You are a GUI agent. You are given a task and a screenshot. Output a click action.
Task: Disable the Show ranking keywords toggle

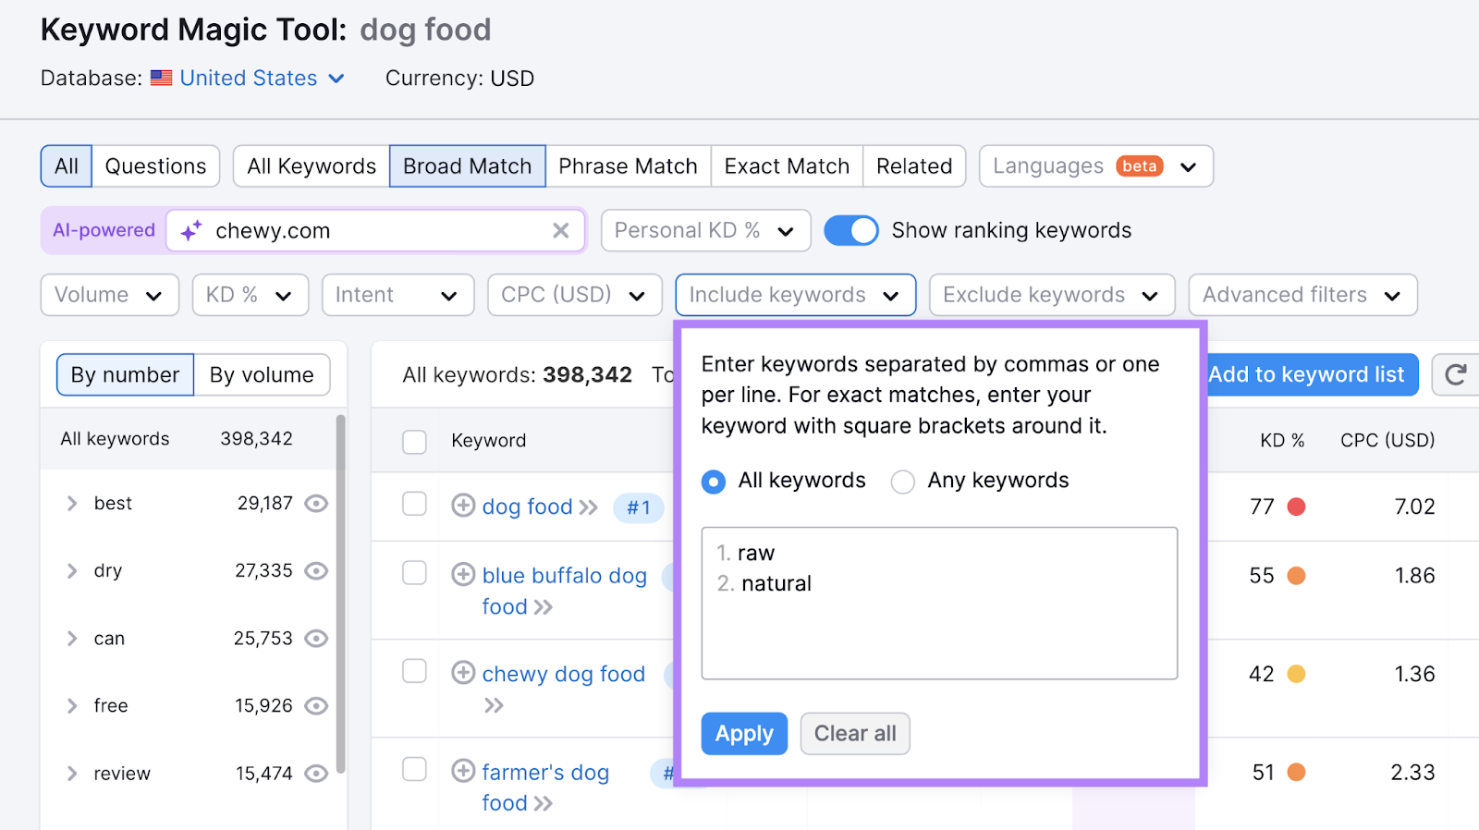click(x=850, y=230)
